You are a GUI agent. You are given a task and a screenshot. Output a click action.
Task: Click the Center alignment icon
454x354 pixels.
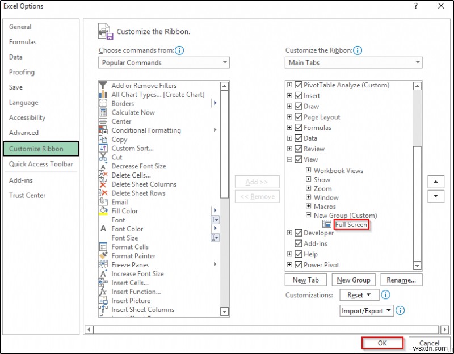[103, 121]
